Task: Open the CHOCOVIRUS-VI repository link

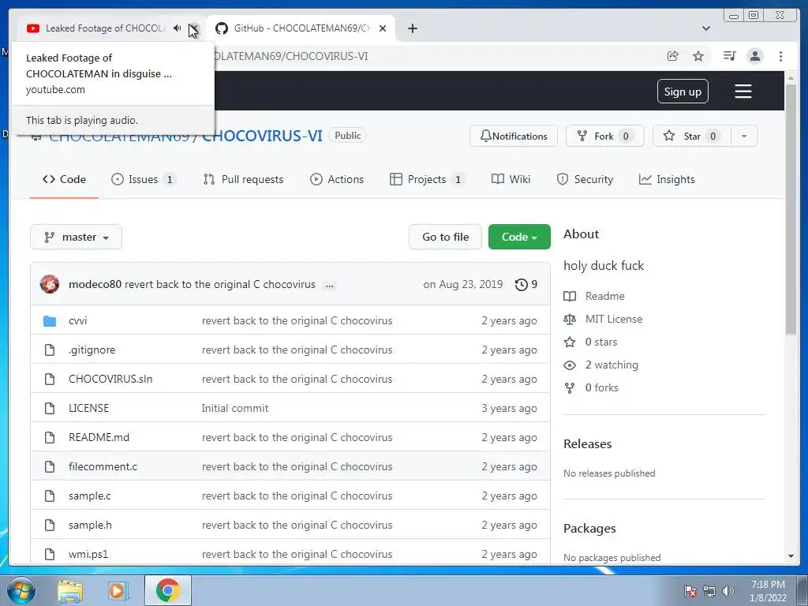Action: point(262,136)
